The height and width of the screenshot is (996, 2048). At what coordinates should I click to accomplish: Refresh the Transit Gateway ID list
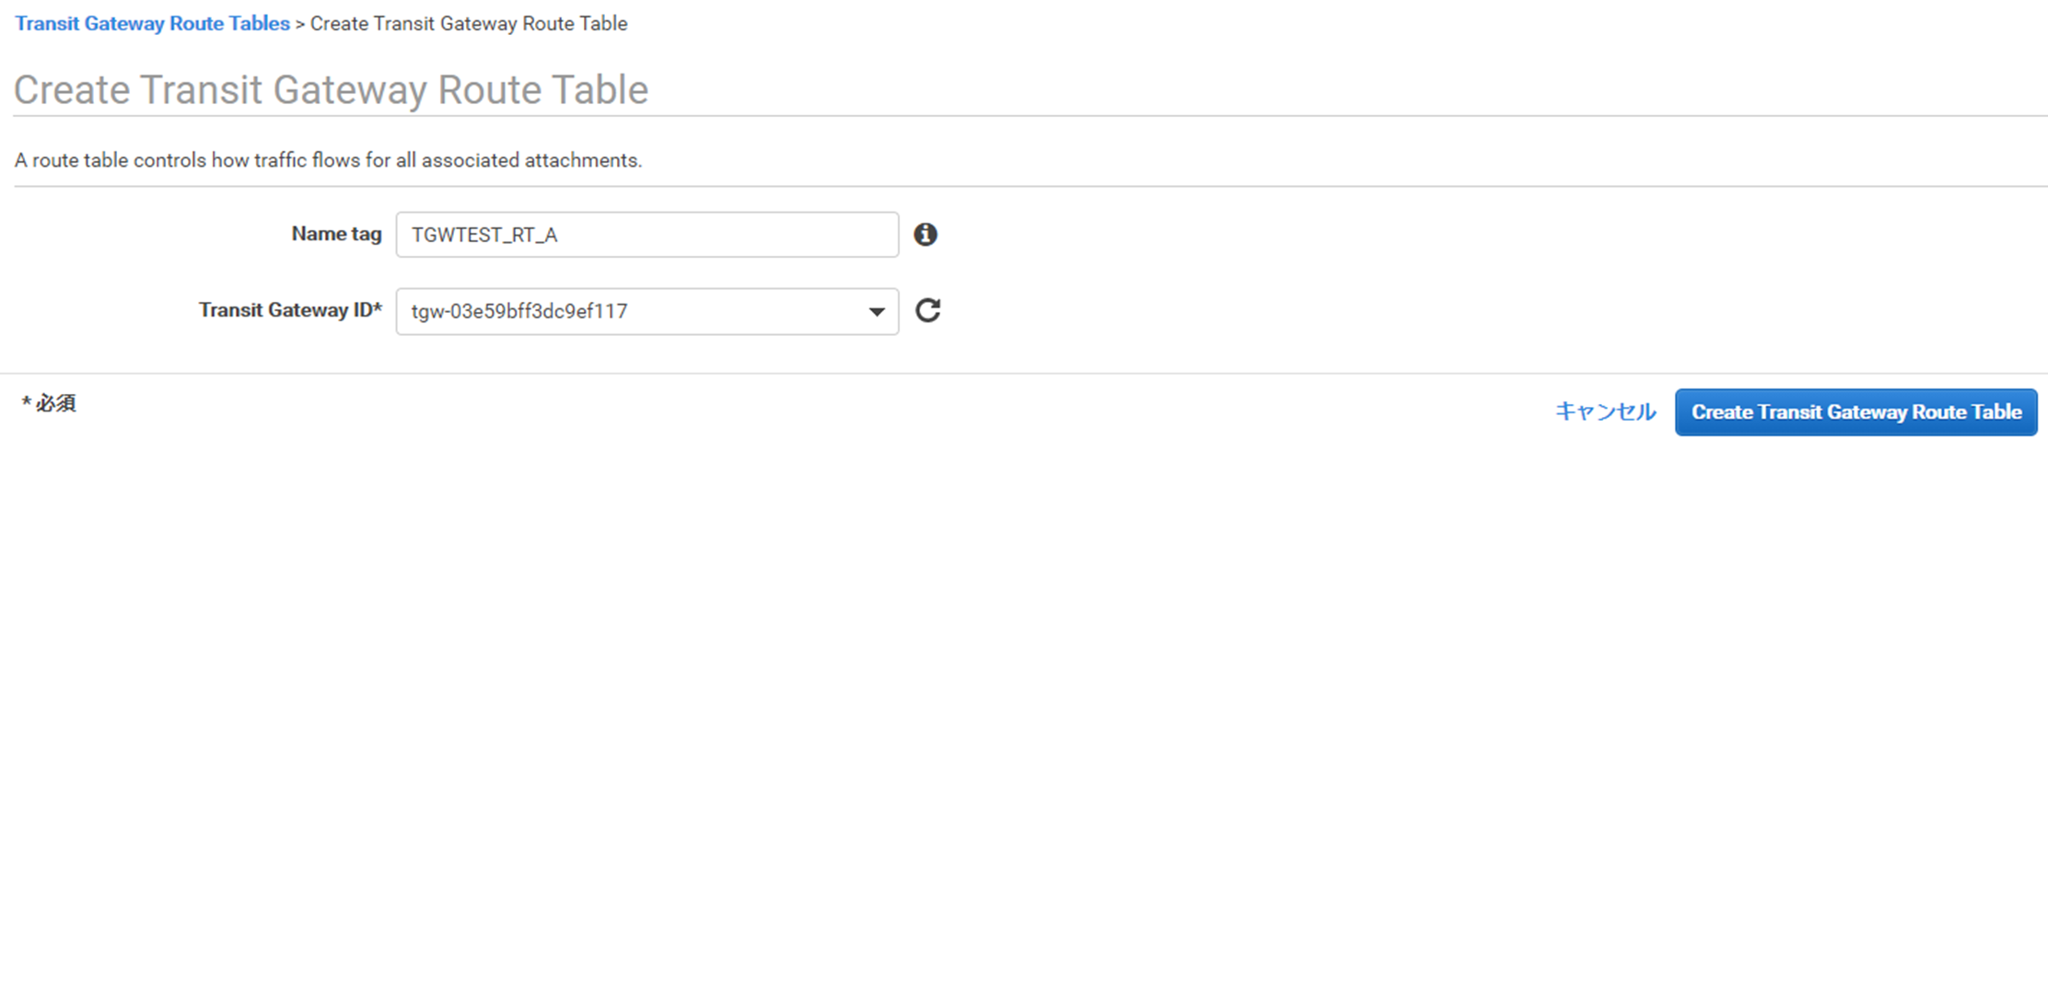pyautogui.click(x=927, y=310)
